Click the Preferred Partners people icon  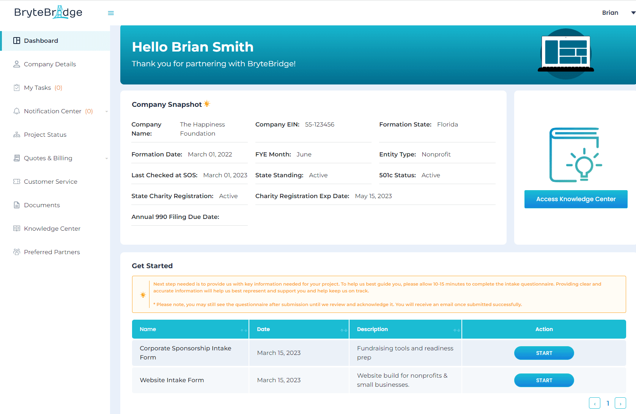pos(17,252)
